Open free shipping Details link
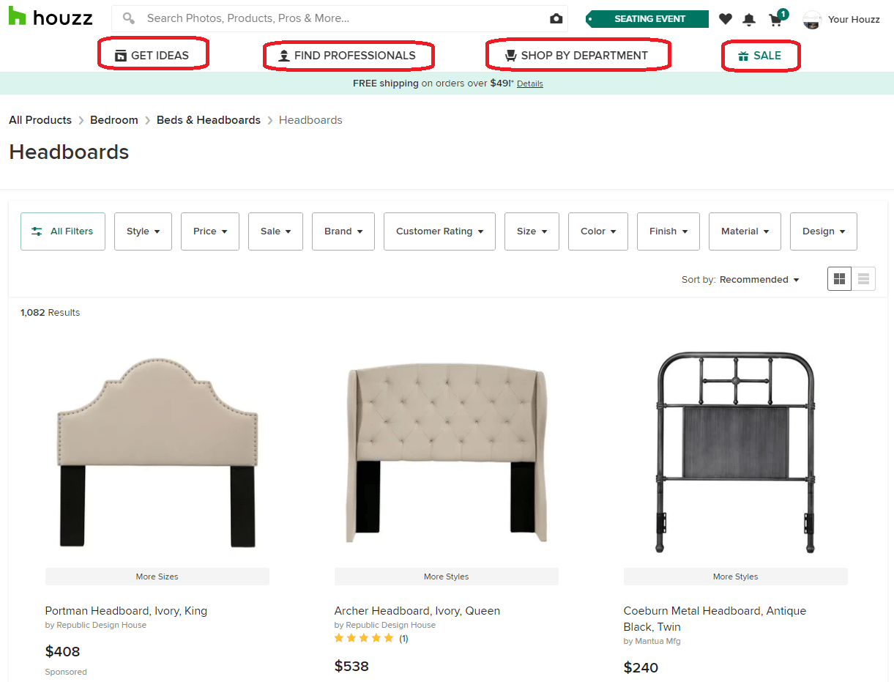 point(530,84)
